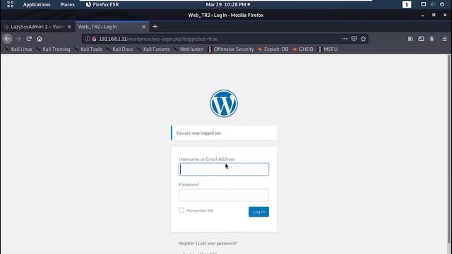The image size is (452, 254).
Task: Open the Kali Docs bookmark
Action: [119, 49]
